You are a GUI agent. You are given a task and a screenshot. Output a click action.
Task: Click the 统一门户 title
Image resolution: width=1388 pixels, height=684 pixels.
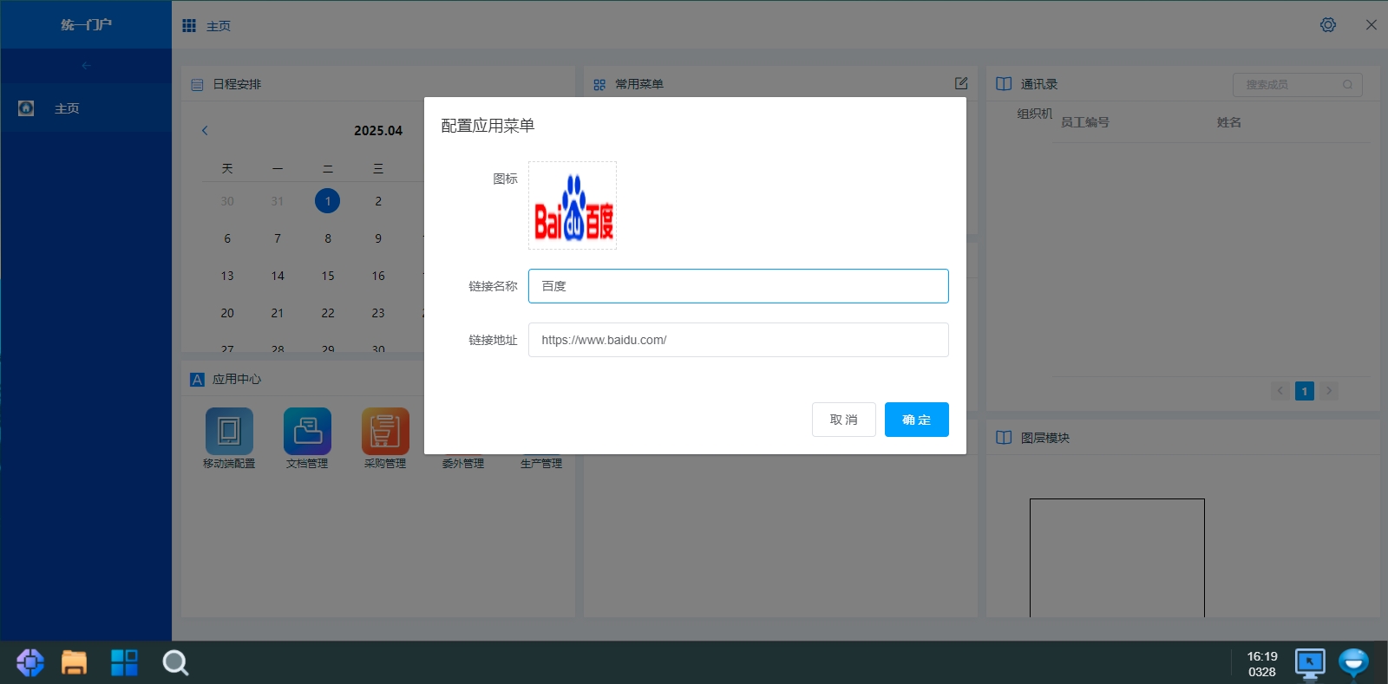86,24
